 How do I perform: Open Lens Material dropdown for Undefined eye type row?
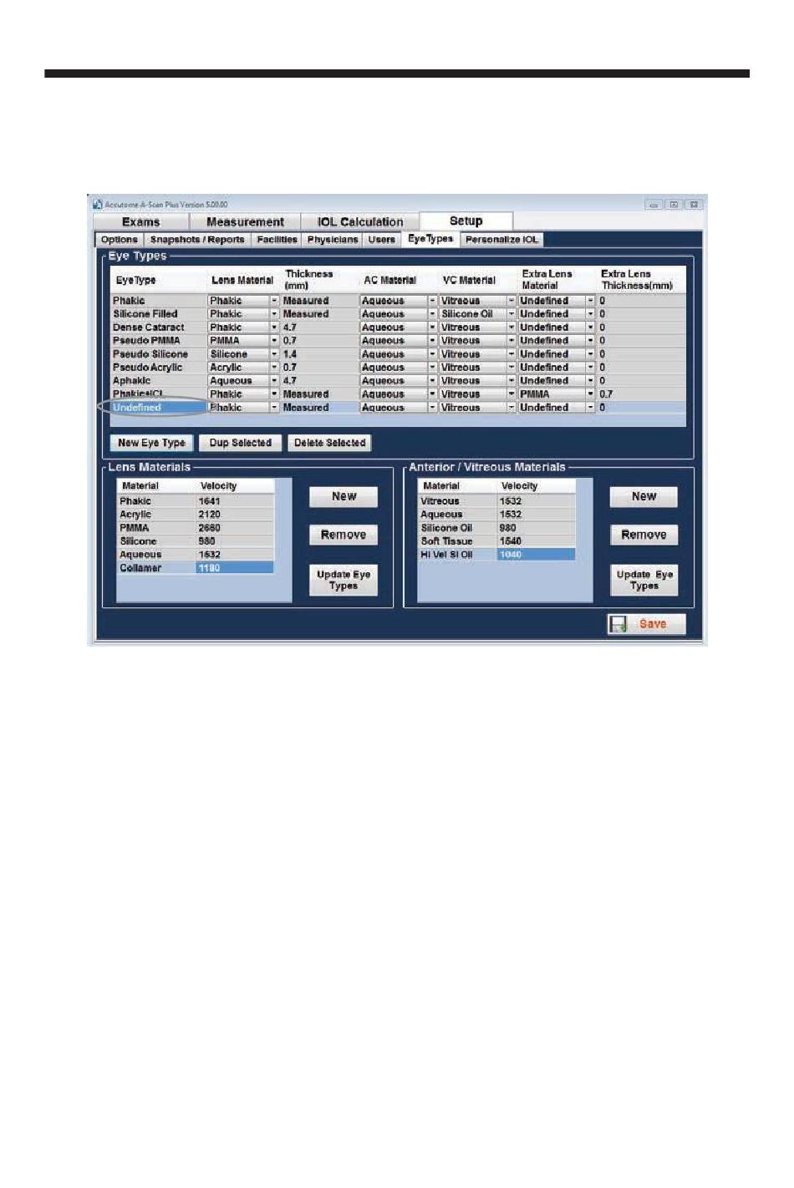click(x=274, y=408)
